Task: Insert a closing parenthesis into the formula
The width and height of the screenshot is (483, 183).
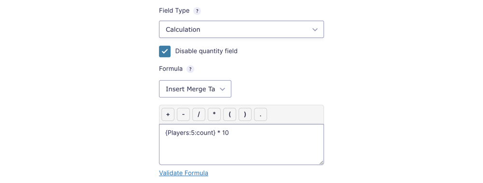Action: point(245,114)
